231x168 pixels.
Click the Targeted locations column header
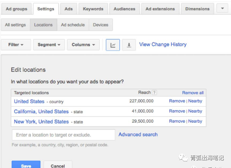(x=31, y=93)
